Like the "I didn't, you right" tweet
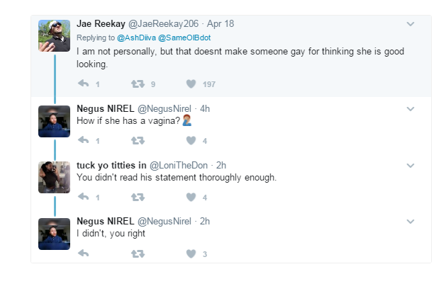 click(x=191, y=253)
